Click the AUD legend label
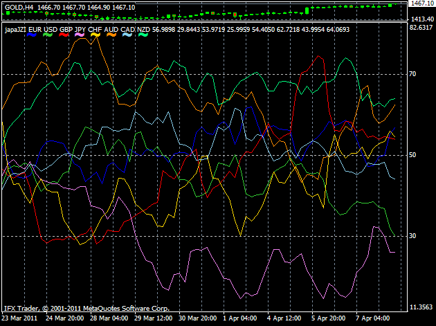The image size is (436, 326). (111, 30)
